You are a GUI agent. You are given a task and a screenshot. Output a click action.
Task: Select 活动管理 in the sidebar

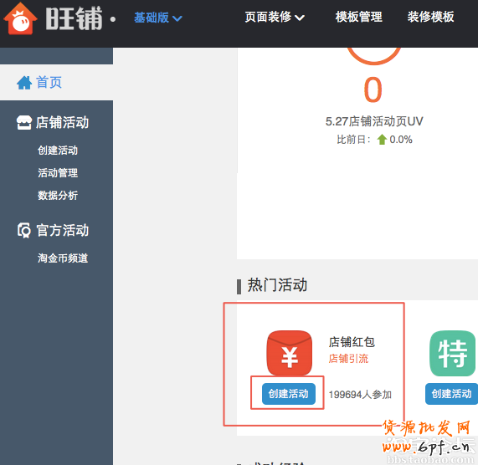58,173
